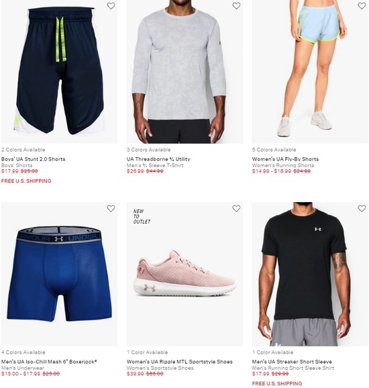Toggle heart on Men's Iso-Chill Boxerjock

tap(111, 209)
